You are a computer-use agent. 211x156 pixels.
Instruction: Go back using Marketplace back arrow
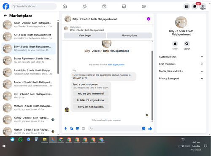tap(5, 16)
